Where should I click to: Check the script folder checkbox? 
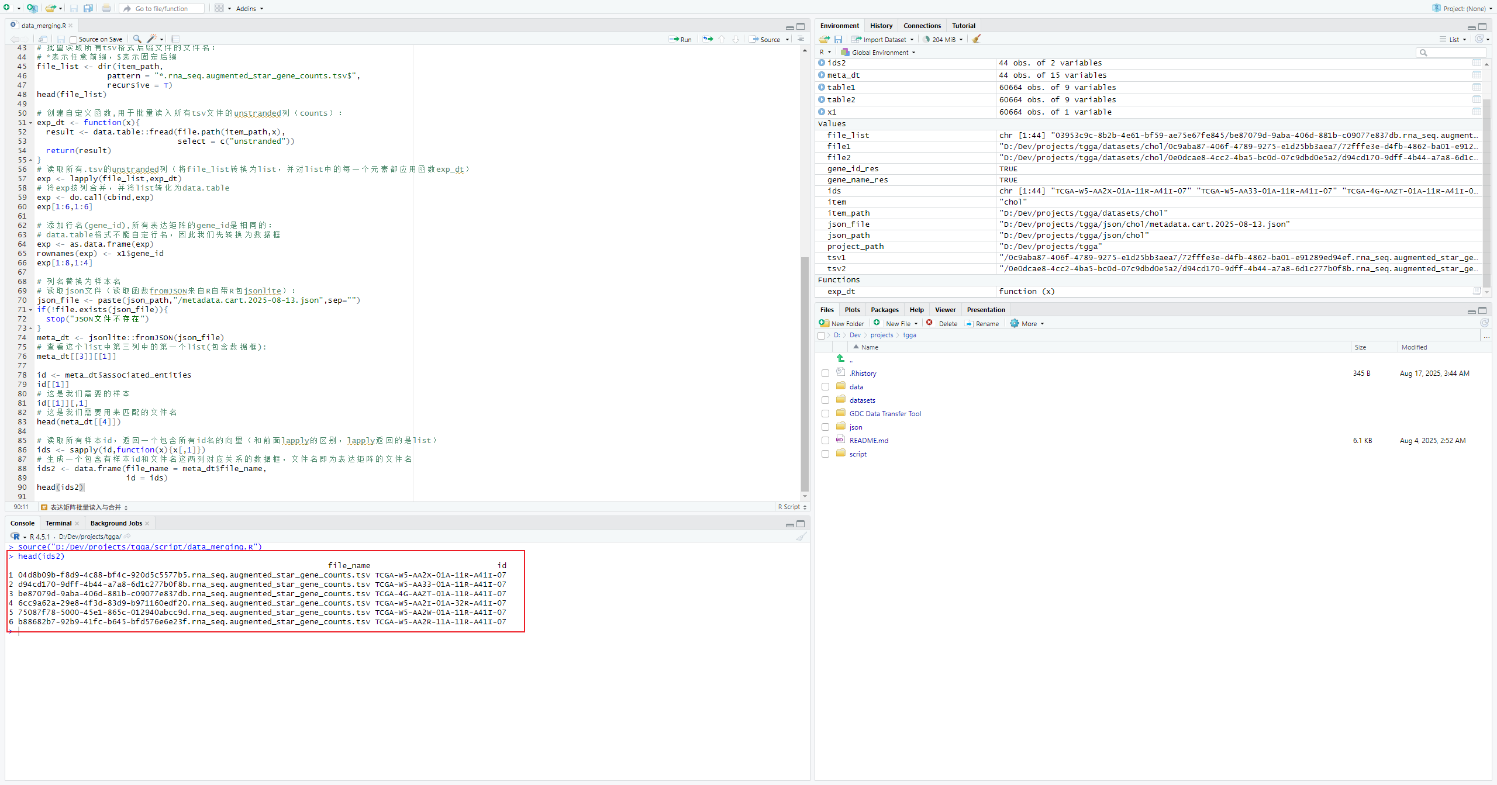point(825,454)
